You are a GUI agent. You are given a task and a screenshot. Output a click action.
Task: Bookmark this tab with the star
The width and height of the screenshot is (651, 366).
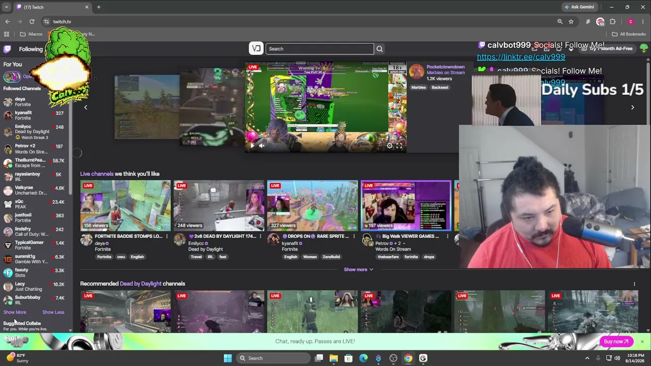571,21
